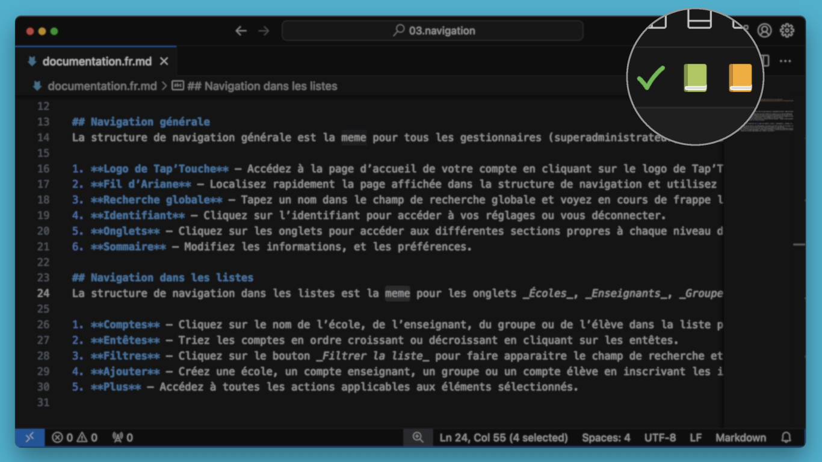The height and width of the screenshot is (462, 822).
Task: Open the Spaces: 4 indentation selector
Action: tap(605, 437)
